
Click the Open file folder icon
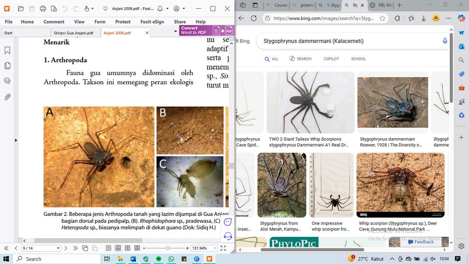click(x=21, y=9)
